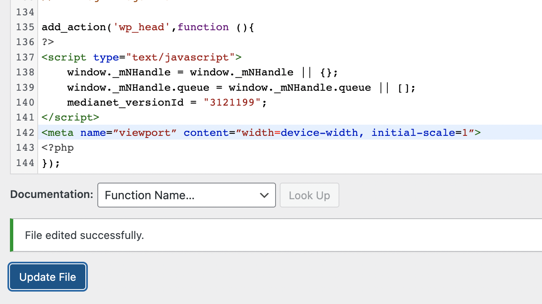Open the Function Name documentation dropdown
This screenshot has width=542, height=304.
186,195
